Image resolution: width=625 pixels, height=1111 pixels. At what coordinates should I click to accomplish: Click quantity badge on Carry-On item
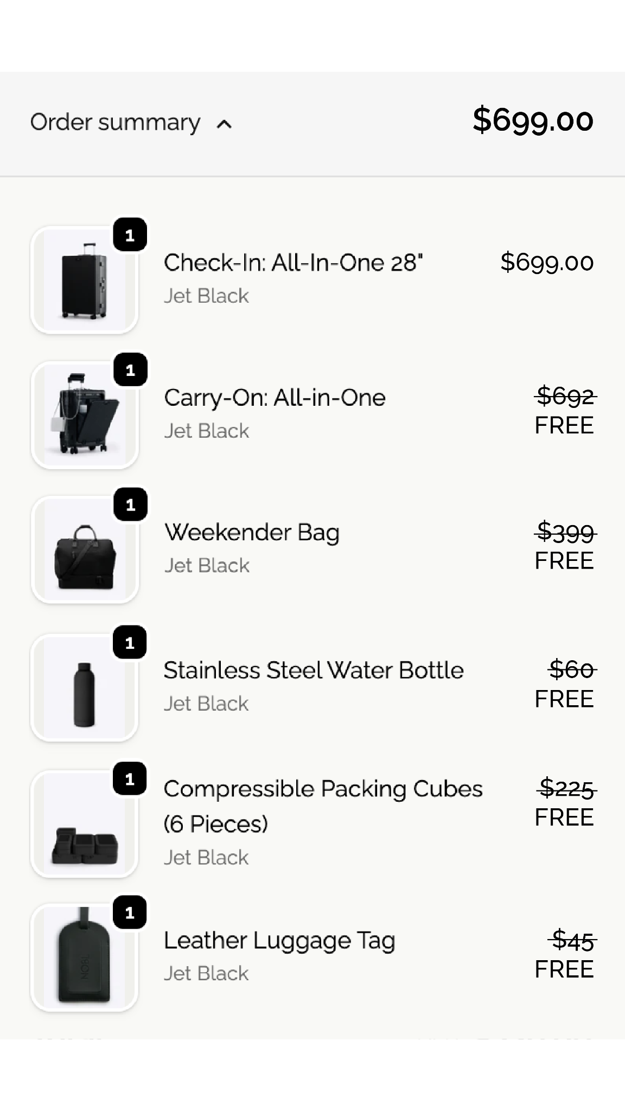pos(130,371)
